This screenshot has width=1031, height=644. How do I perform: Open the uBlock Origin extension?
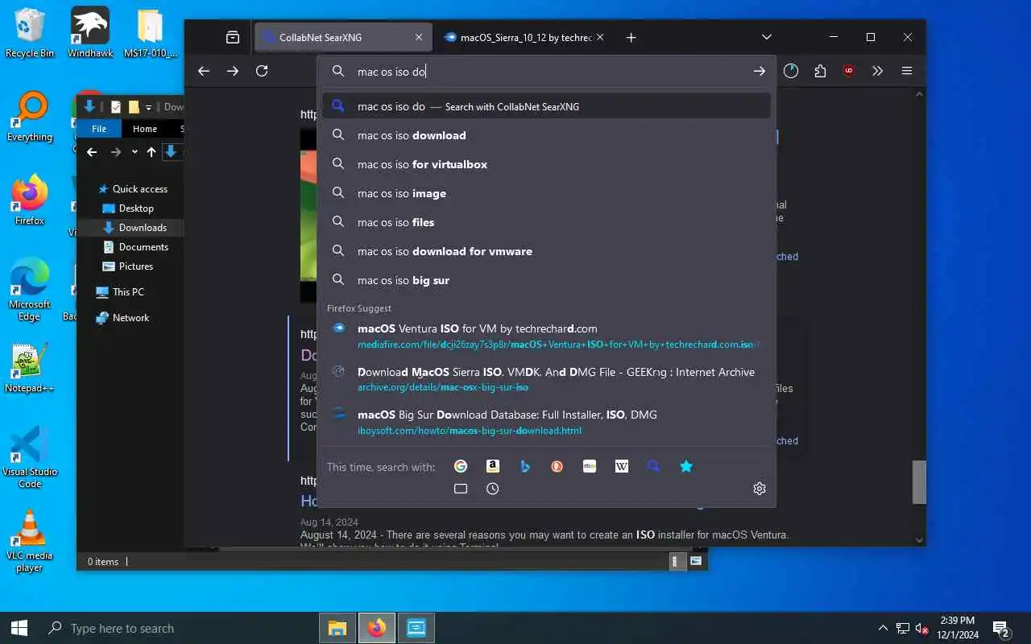click(849, 71)
